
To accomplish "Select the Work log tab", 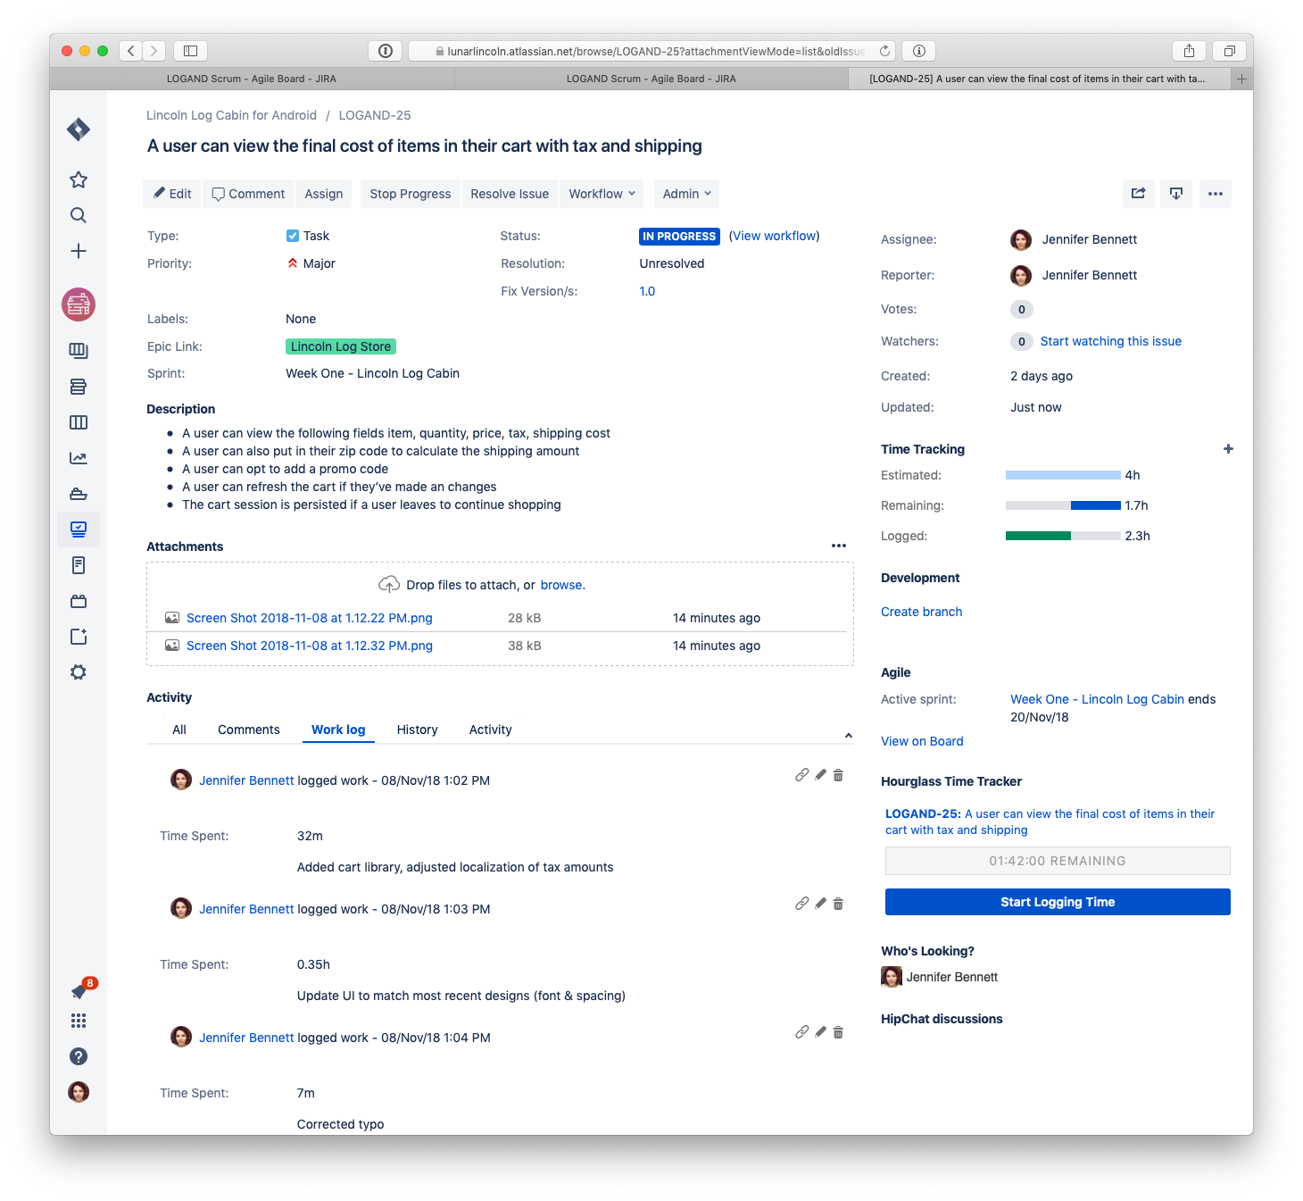I will (338, 730).
